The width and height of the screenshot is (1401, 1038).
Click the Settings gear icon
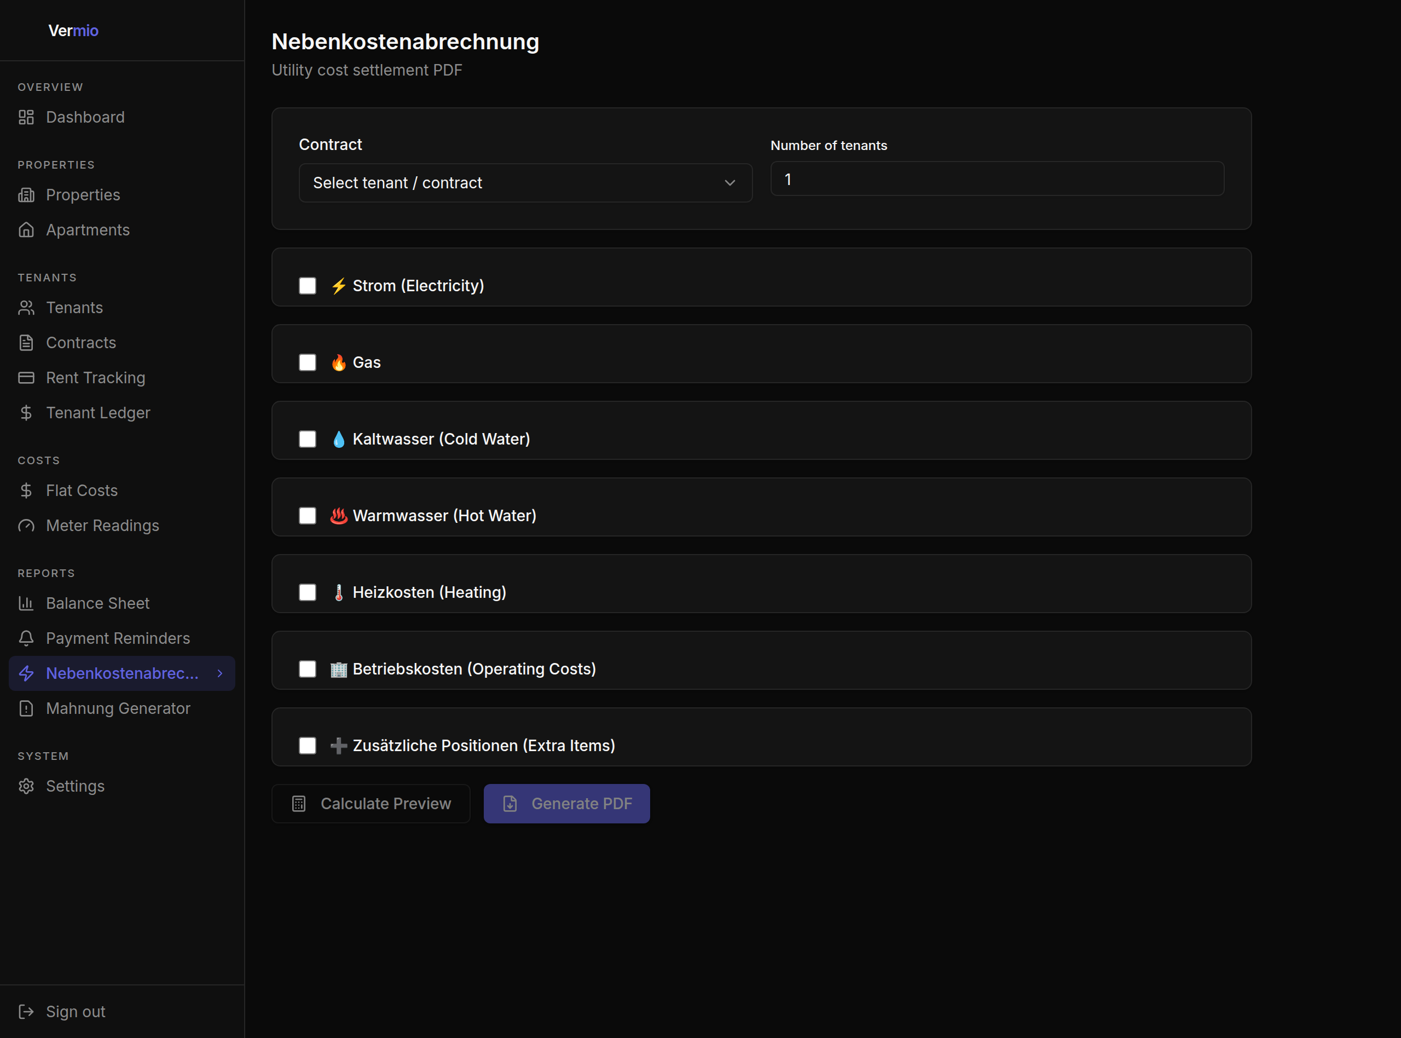(26, 787)
